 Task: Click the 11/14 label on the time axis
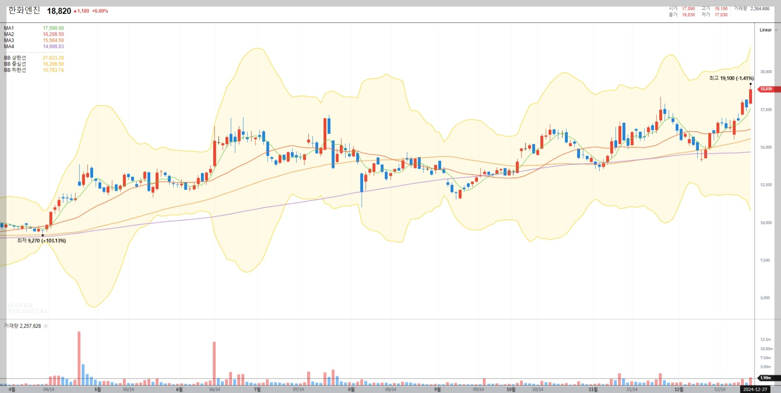point(632,390)
